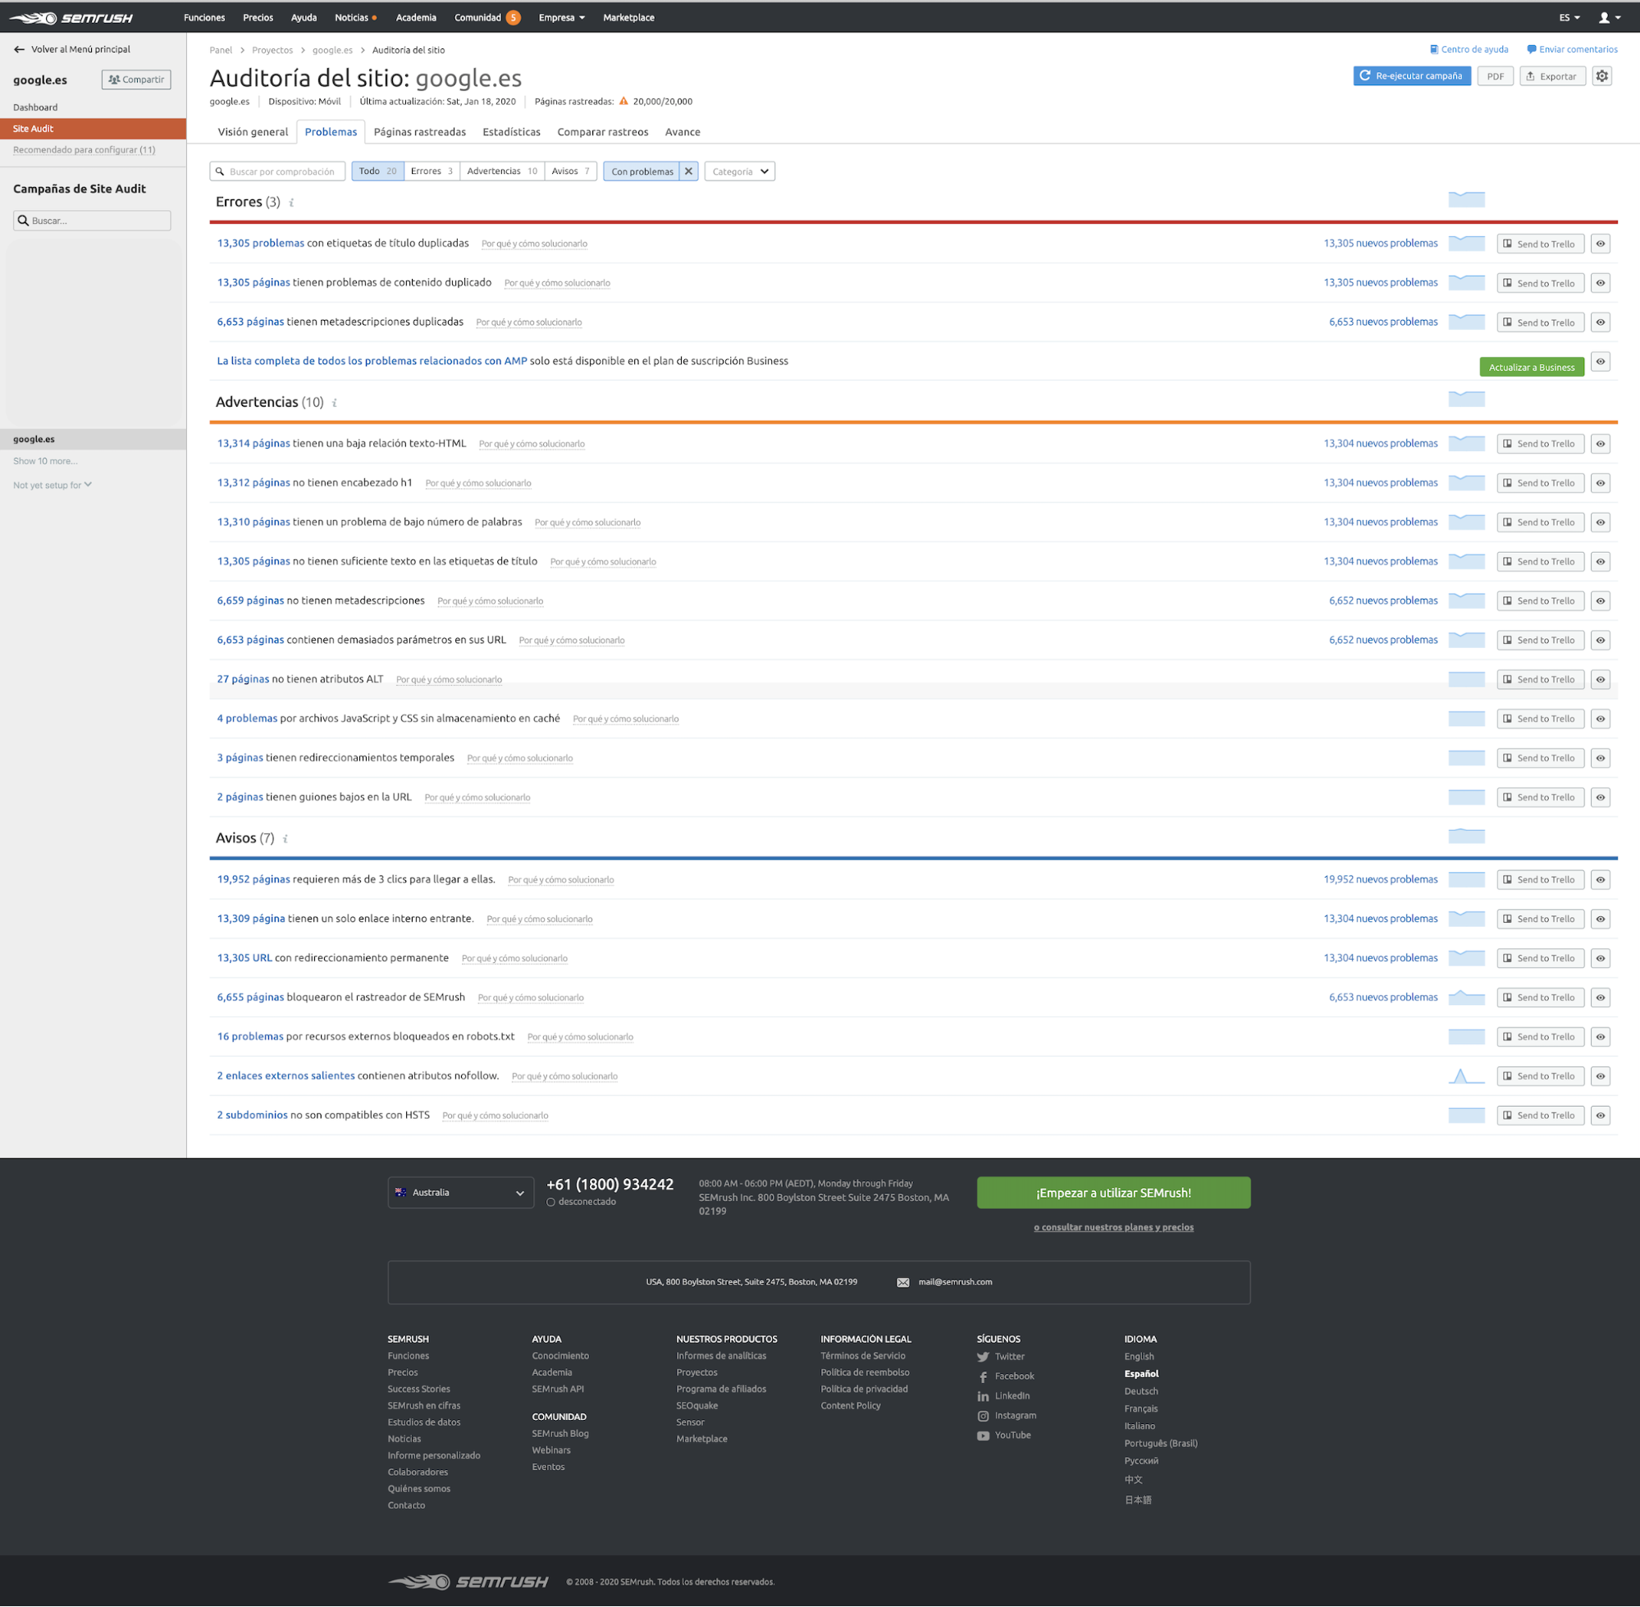
Task: Click the Re-ejecutar campaña button
Action: [1411, 76]
